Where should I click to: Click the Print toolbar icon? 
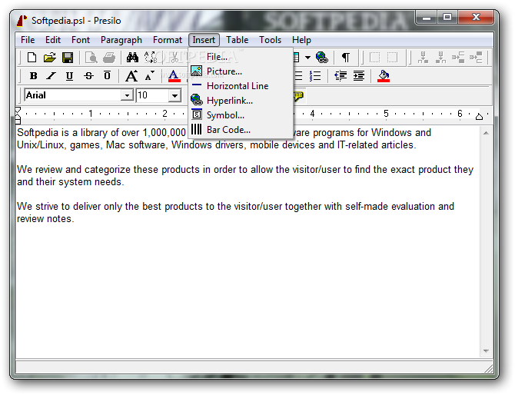point(109,58)
